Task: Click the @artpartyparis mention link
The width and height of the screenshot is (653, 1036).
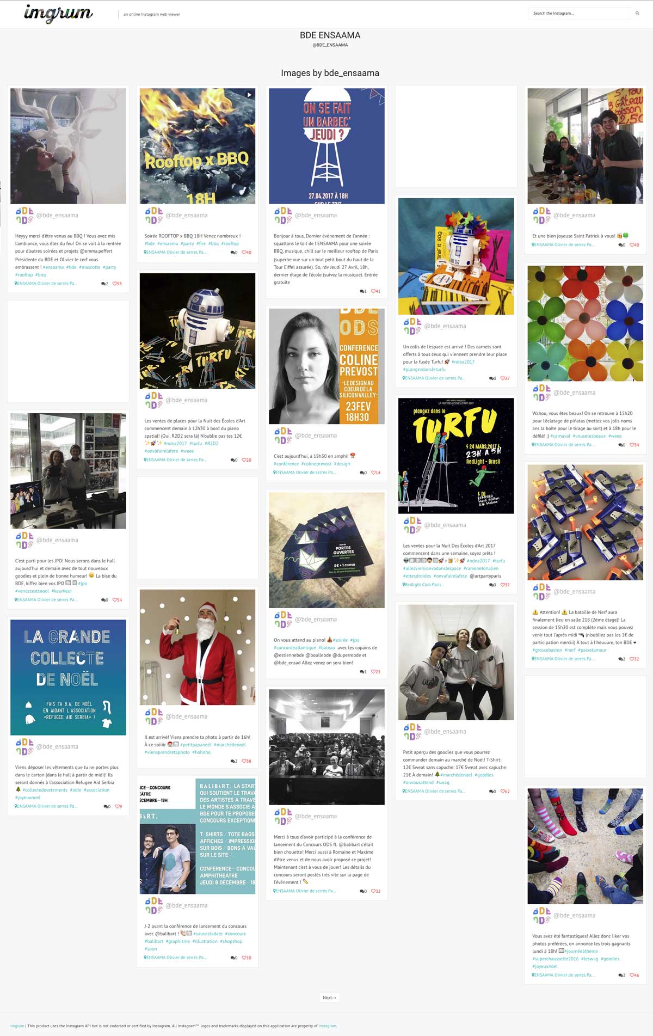Action: [x=485, y=576]
